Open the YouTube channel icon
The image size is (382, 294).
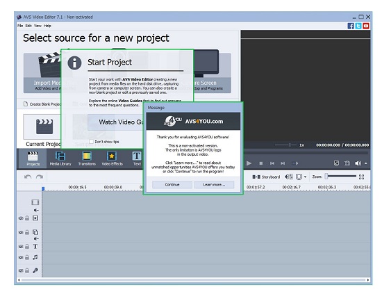(365, 26)
